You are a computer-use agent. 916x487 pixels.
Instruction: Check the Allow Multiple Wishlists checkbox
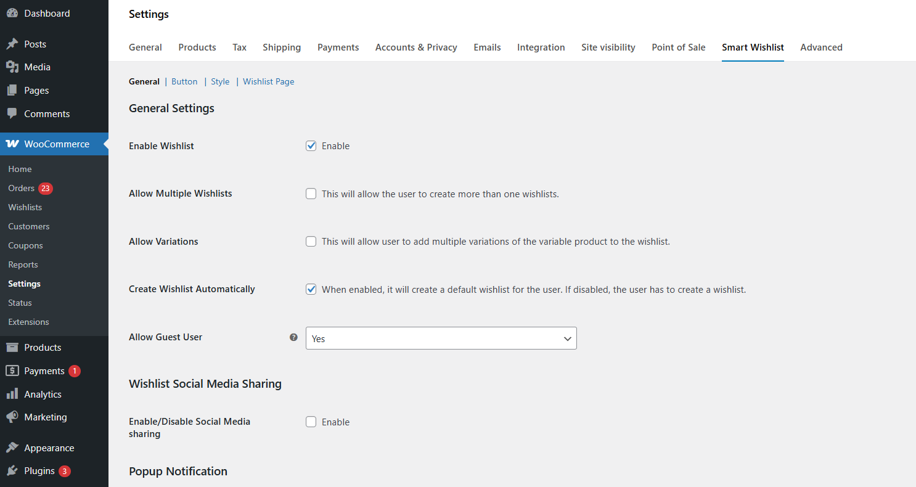[x=311, y=194]
